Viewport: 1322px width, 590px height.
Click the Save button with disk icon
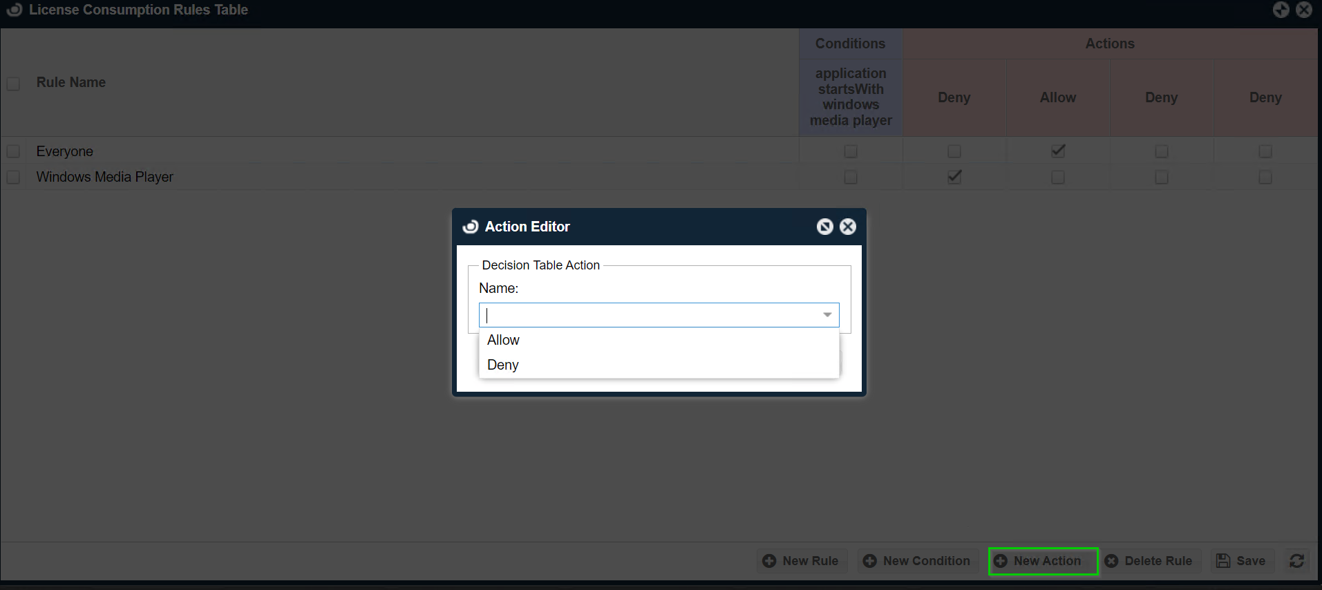(x=1241, y=561)
